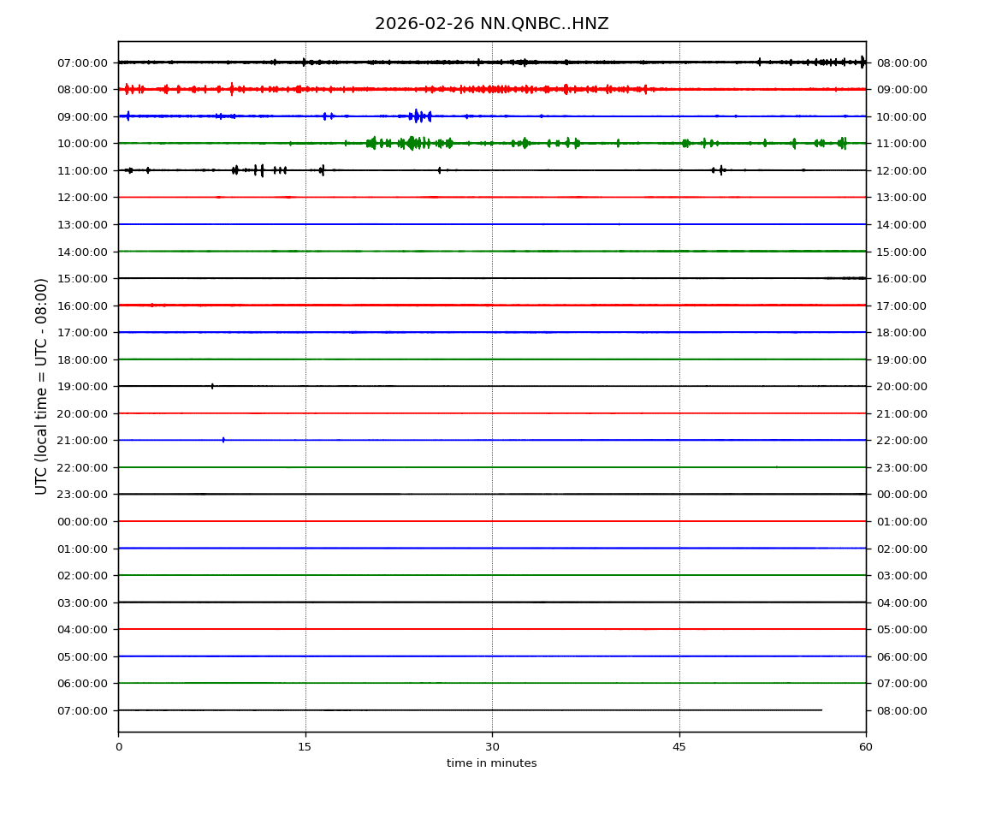
Task: Click the right-axis 16:00:00 time label
Action: coord(901,279)
